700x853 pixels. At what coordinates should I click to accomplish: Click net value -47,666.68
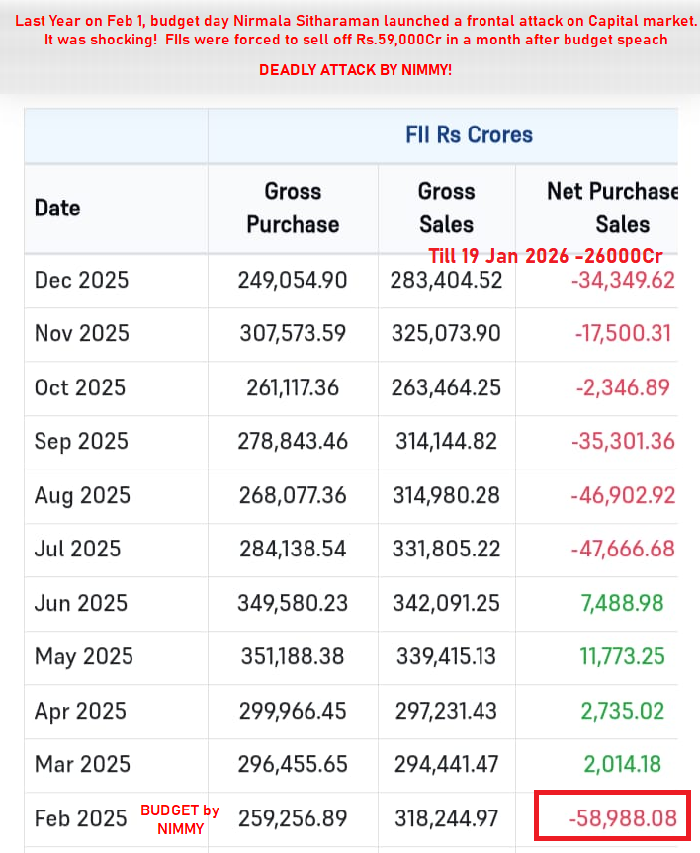623,549
